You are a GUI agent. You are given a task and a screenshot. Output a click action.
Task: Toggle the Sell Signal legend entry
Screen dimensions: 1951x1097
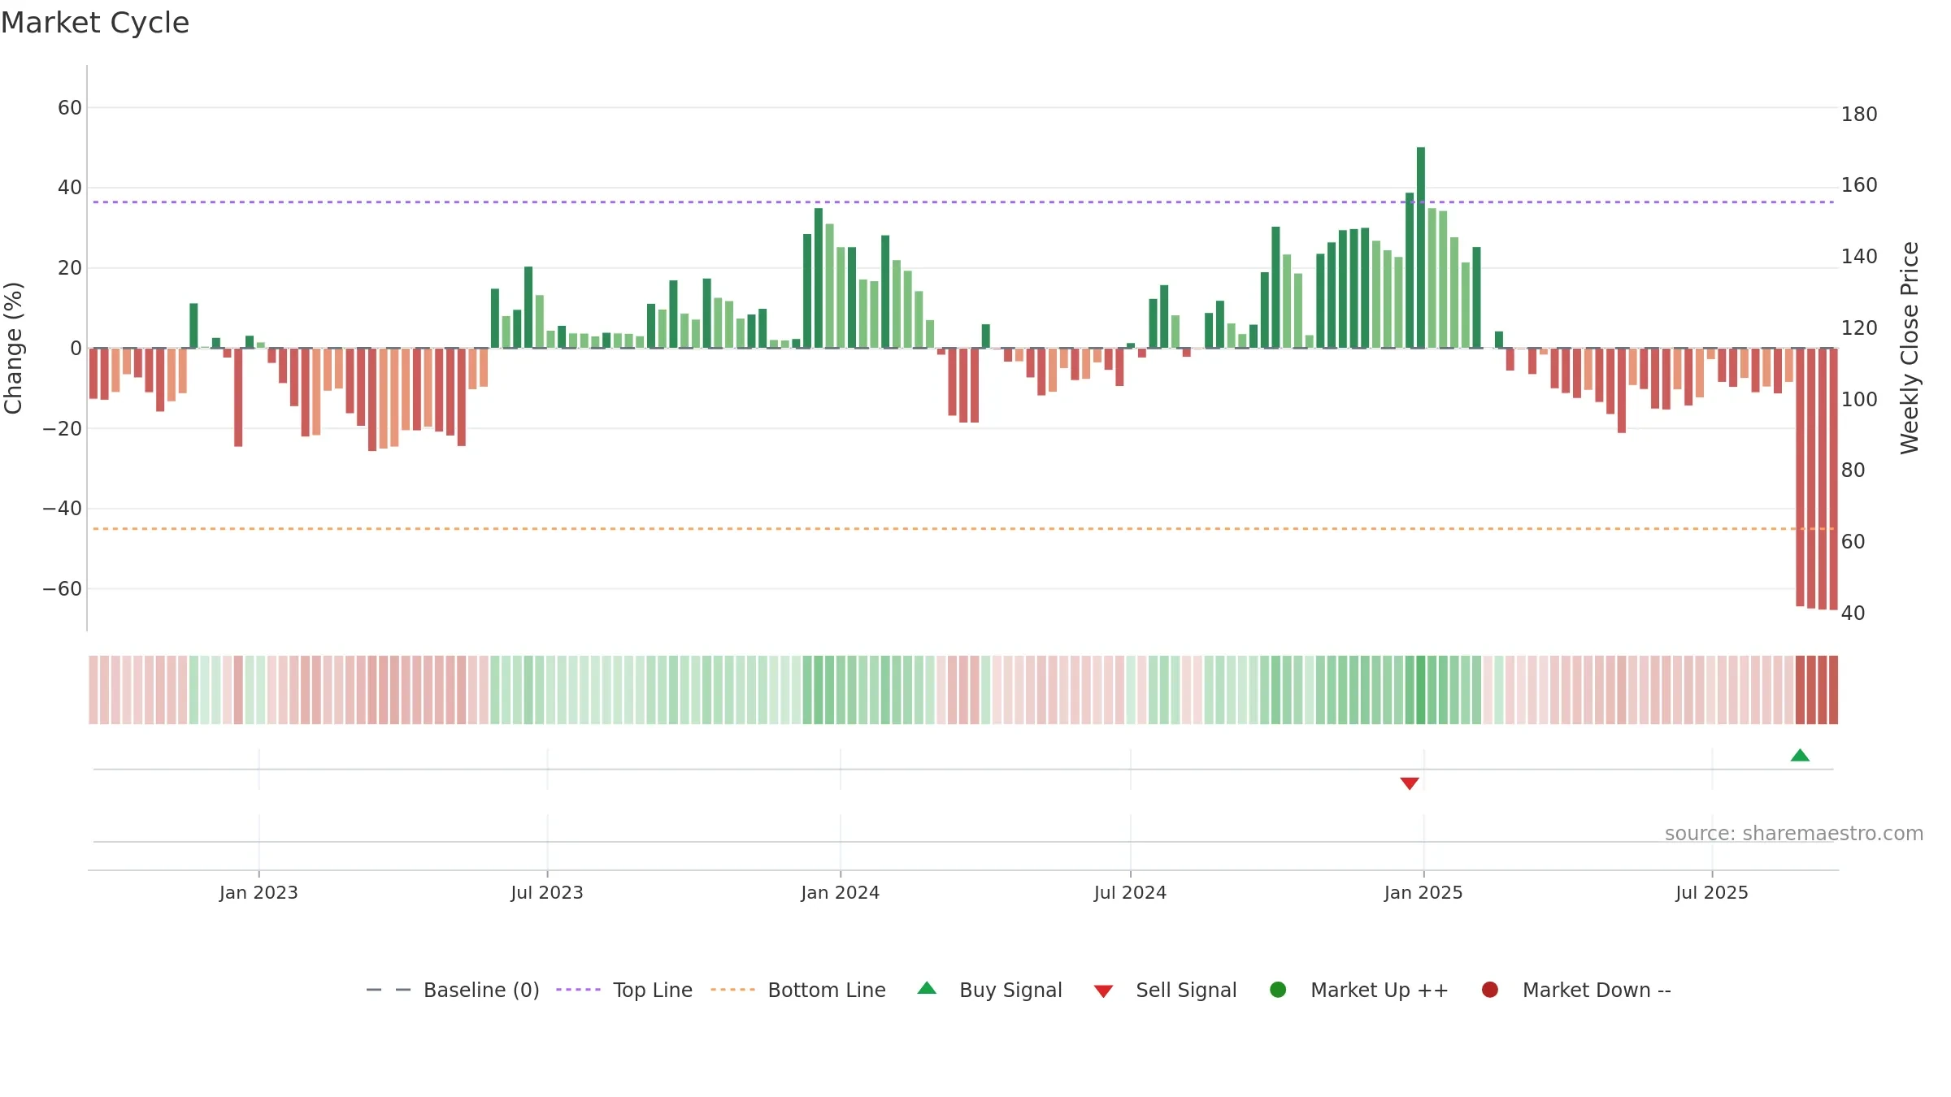1166,990
